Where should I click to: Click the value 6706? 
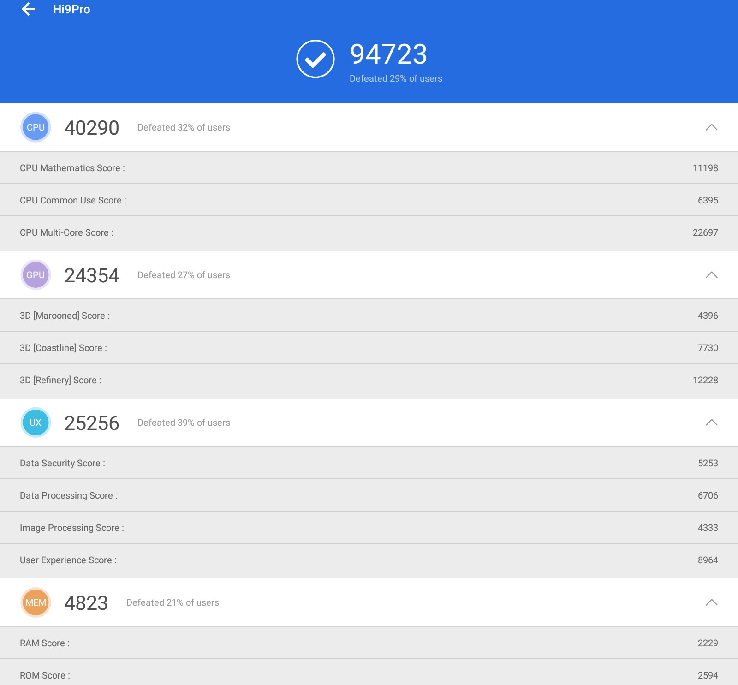708,495
